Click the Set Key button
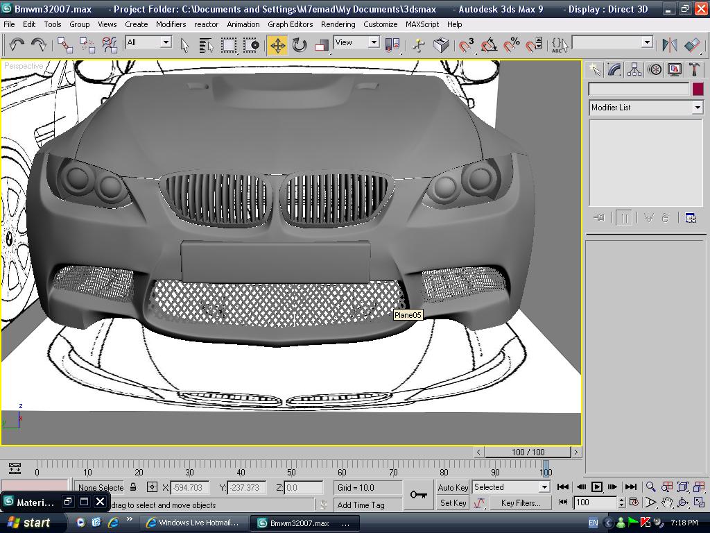The image size is (710, 533). click(453, 502)
